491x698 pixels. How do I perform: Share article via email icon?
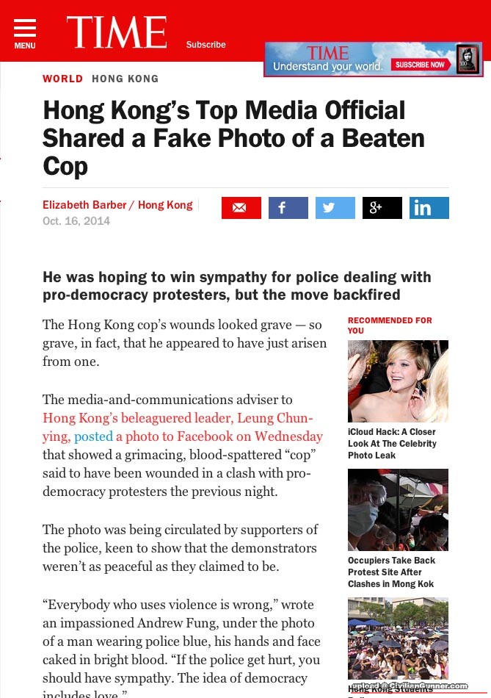(x=241, y=208)
